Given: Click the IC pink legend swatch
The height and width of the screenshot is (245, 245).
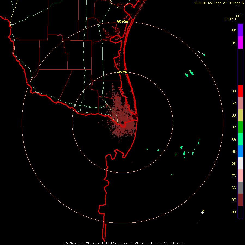Looking at the screenshot, I should click(x=240, y=176).
